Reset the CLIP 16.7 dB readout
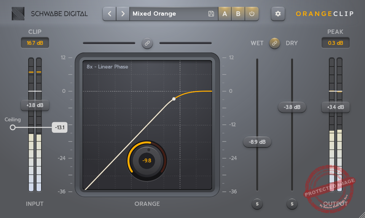Viewport: 365px width, 218px height. point(35,43)
